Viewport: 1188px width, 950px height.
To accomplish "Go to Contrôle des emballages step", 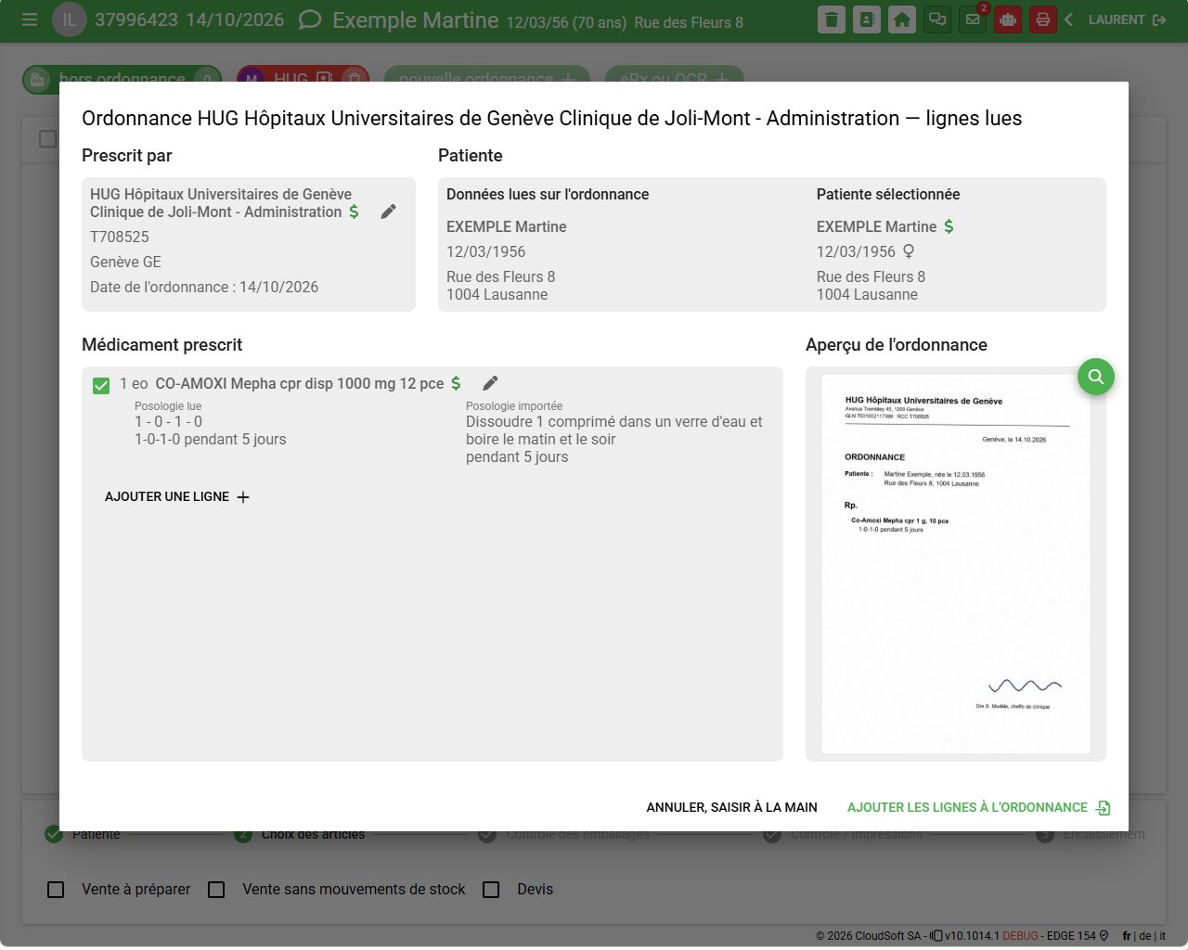I will coord(564,834).
